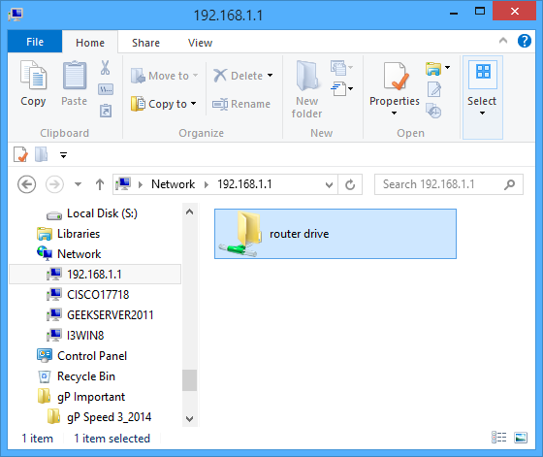Viewport: 543px width, 457px height.
Task: Click Network in the address breadcrumb
Action: pos(174,184)
